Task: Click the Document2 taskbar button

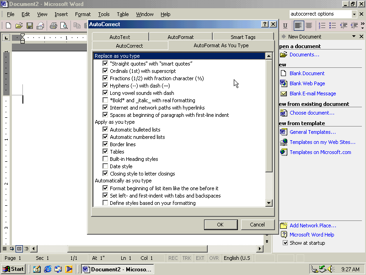Action: 118,269
